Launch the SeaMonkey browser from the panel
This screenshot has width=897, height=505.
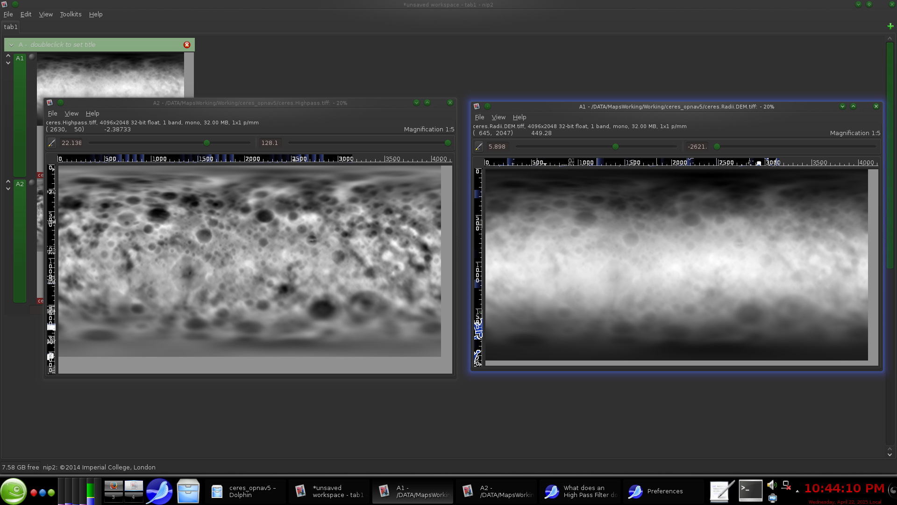159,491
